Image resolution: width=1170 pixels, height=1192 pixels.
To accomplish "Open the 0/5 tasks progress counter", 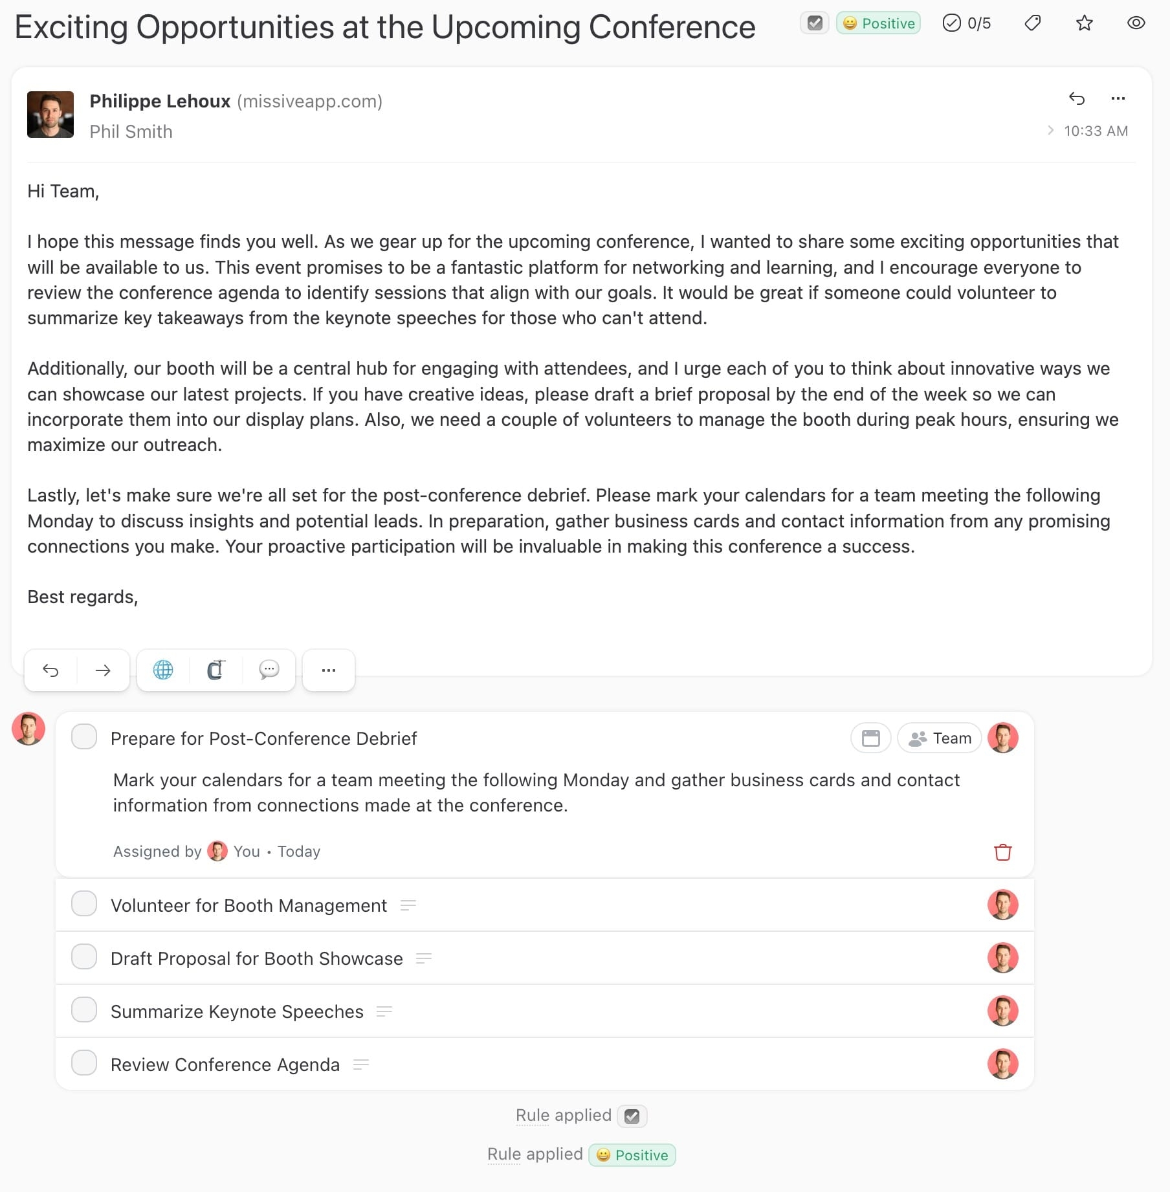I will (x=967, y=24).
